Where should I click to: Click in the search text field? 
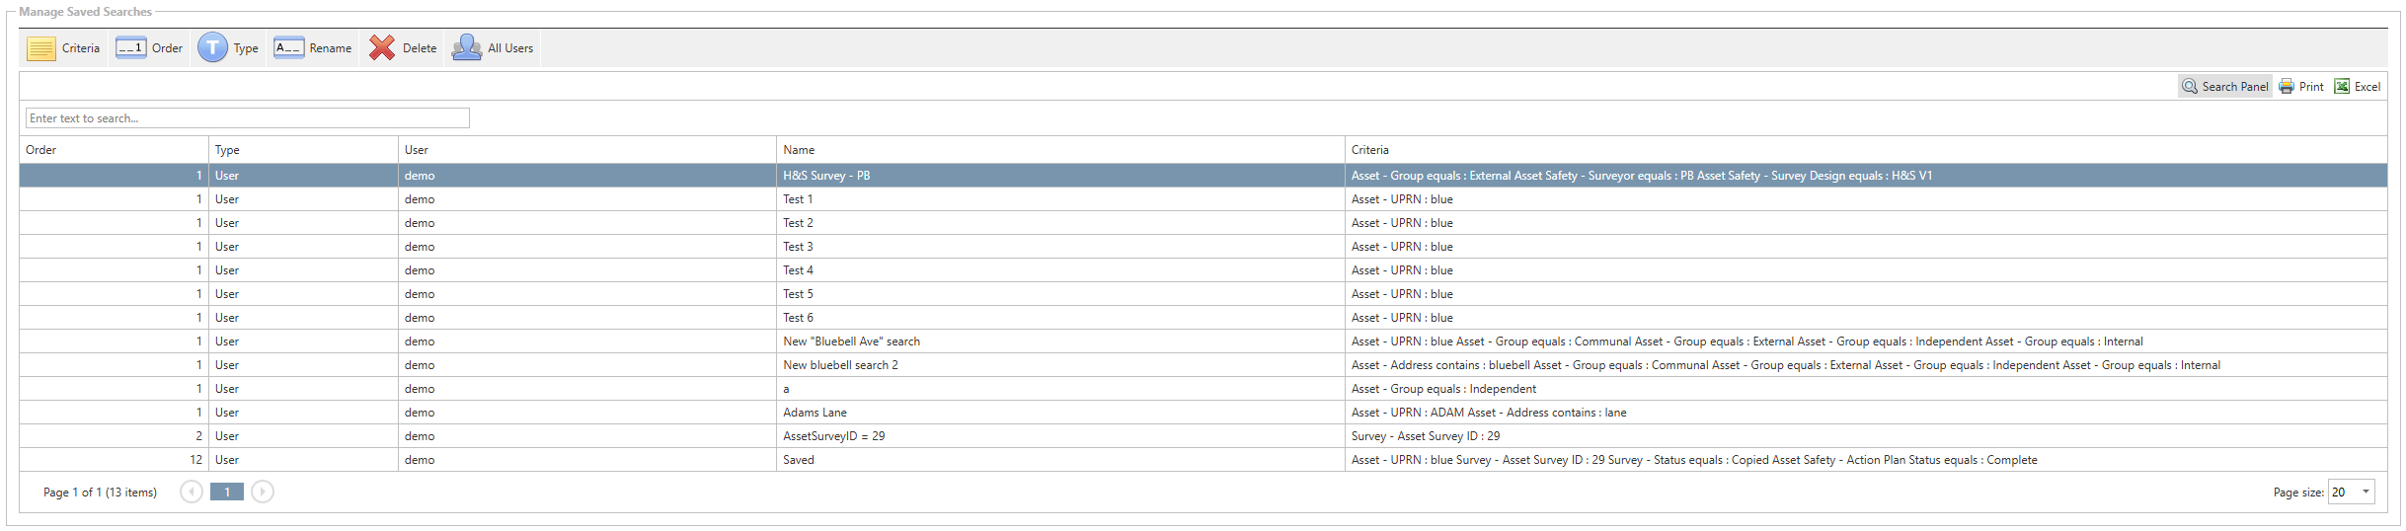247,118
